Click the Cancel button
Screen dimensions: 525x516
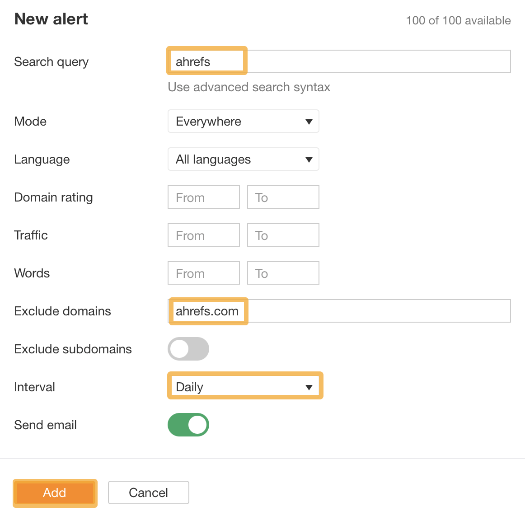click(148, 493)
